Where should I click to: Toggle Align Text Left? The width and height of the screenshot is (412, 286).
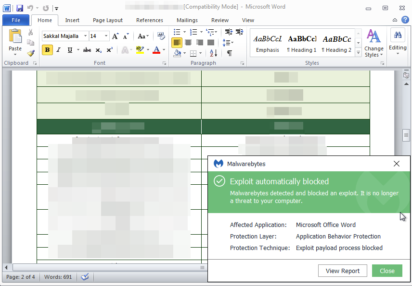click(x=177, y=42)
